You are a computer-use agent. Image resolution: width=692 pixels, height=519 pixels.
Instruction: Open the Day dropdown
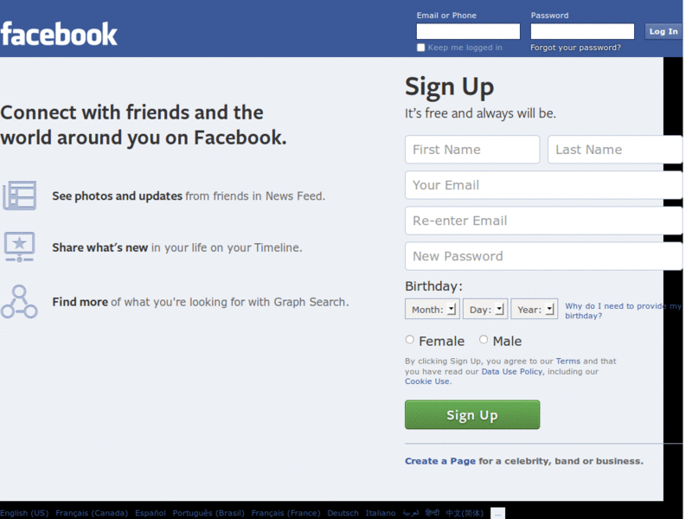coord(485,309)
